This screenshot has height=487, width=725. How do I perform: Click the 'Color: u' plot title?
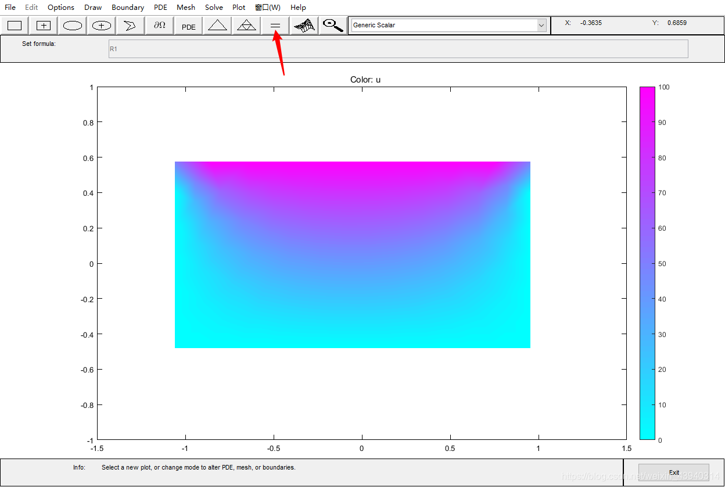coord(365,80)
